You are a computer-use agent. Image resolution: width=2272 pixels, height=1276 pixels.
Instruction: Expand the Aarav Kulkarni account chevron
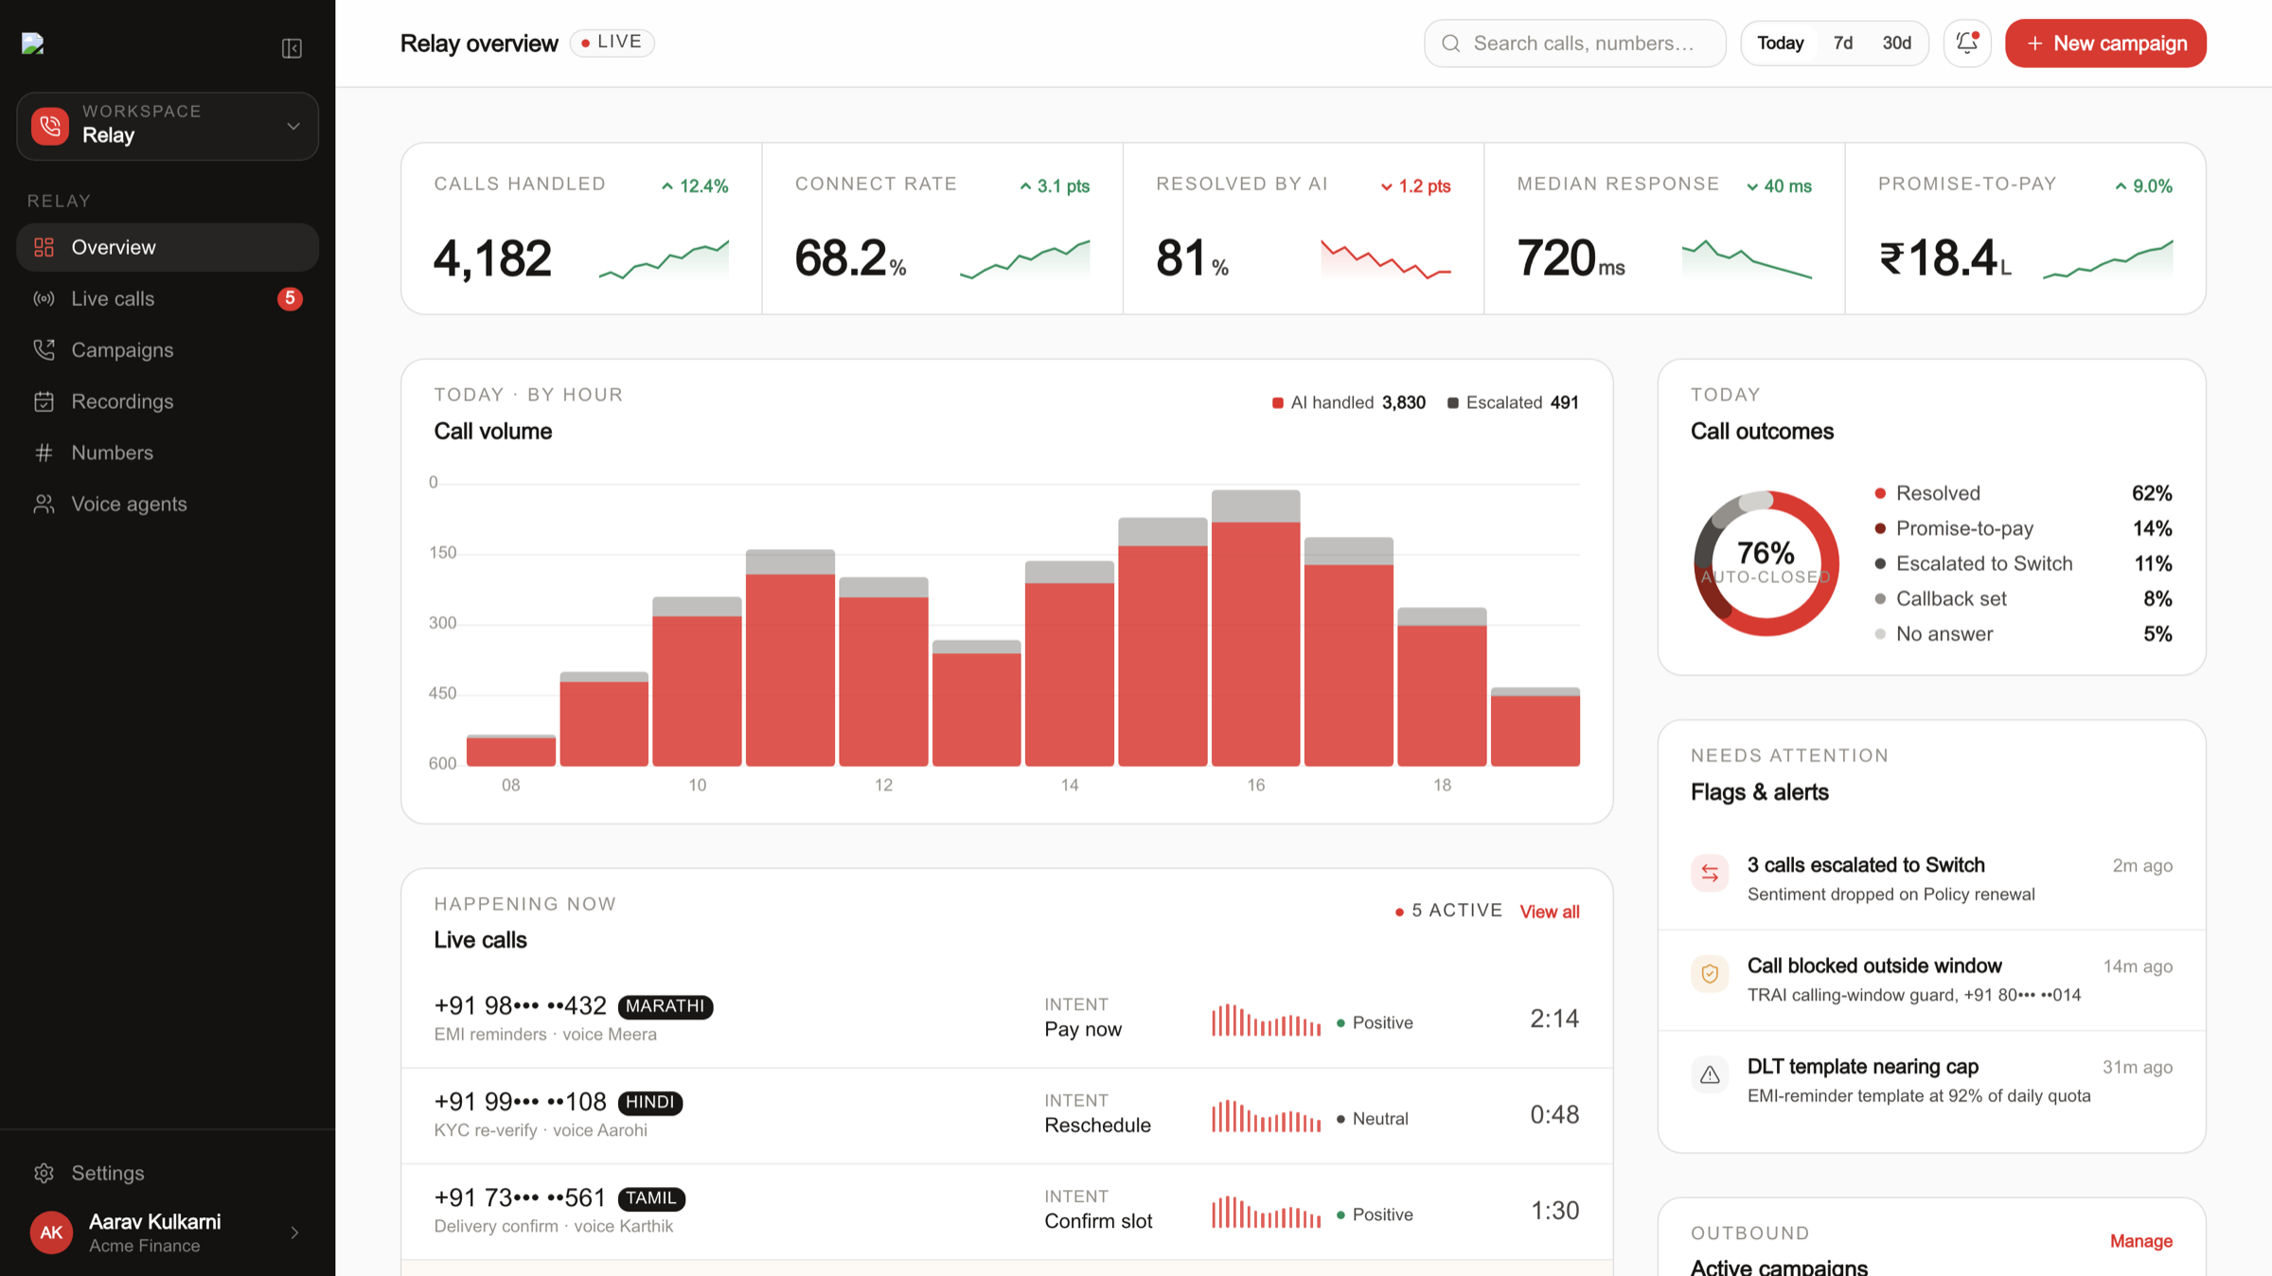(x=294, y=1232)
